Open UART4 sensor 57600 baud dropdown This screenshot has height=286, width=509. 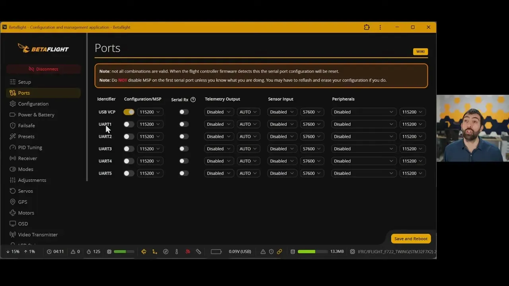(312, 161)
